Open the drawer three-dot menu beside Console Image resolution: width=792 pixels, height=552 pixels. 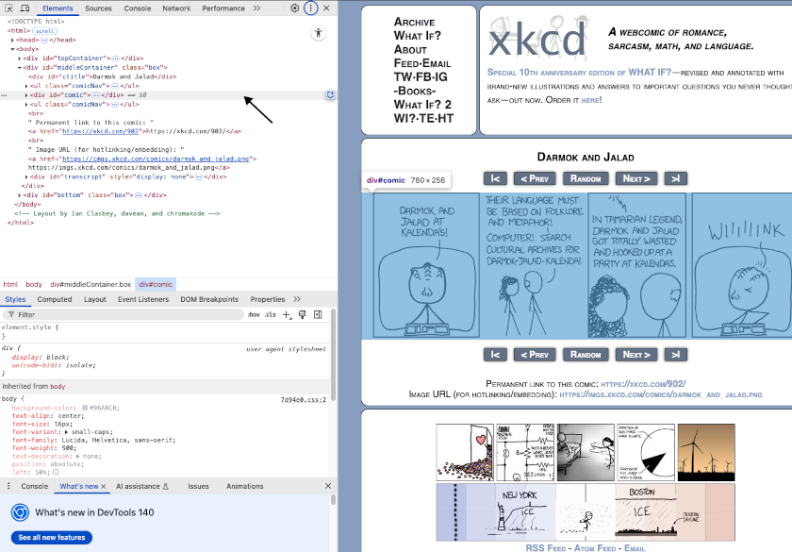(x=8, y=486)
